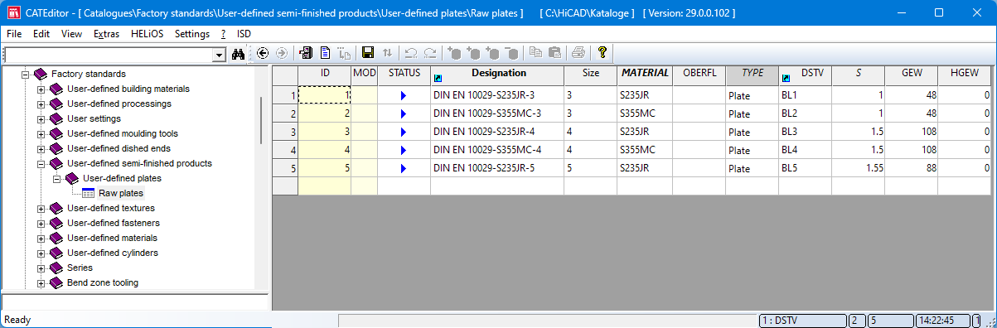Select row header number 4
997x328 pixels.
click(x=285, y=150)
